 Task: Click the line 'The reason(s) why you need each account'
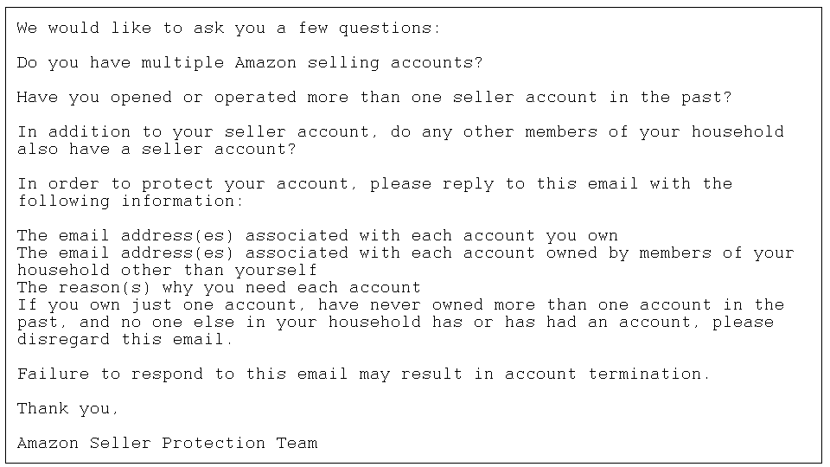point(219,287)
